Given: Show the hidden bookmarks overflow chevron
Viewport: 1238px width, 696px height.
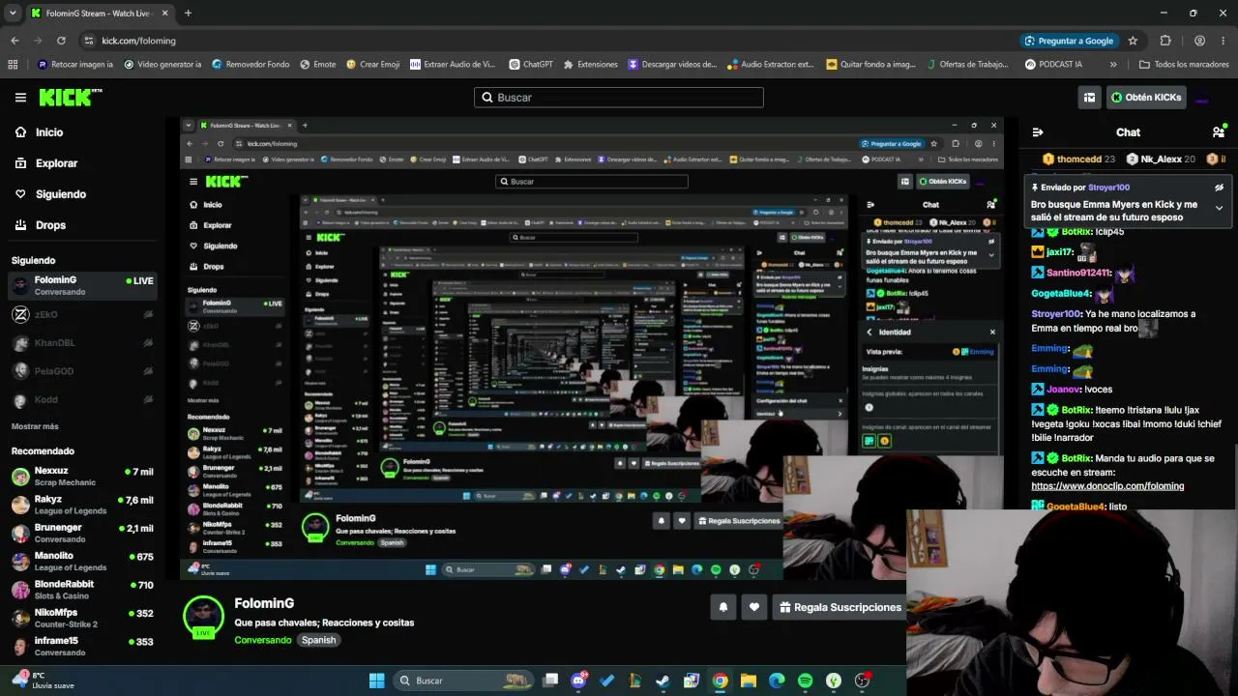Looking at the screenshot, I should click(x=1113, y=65).
